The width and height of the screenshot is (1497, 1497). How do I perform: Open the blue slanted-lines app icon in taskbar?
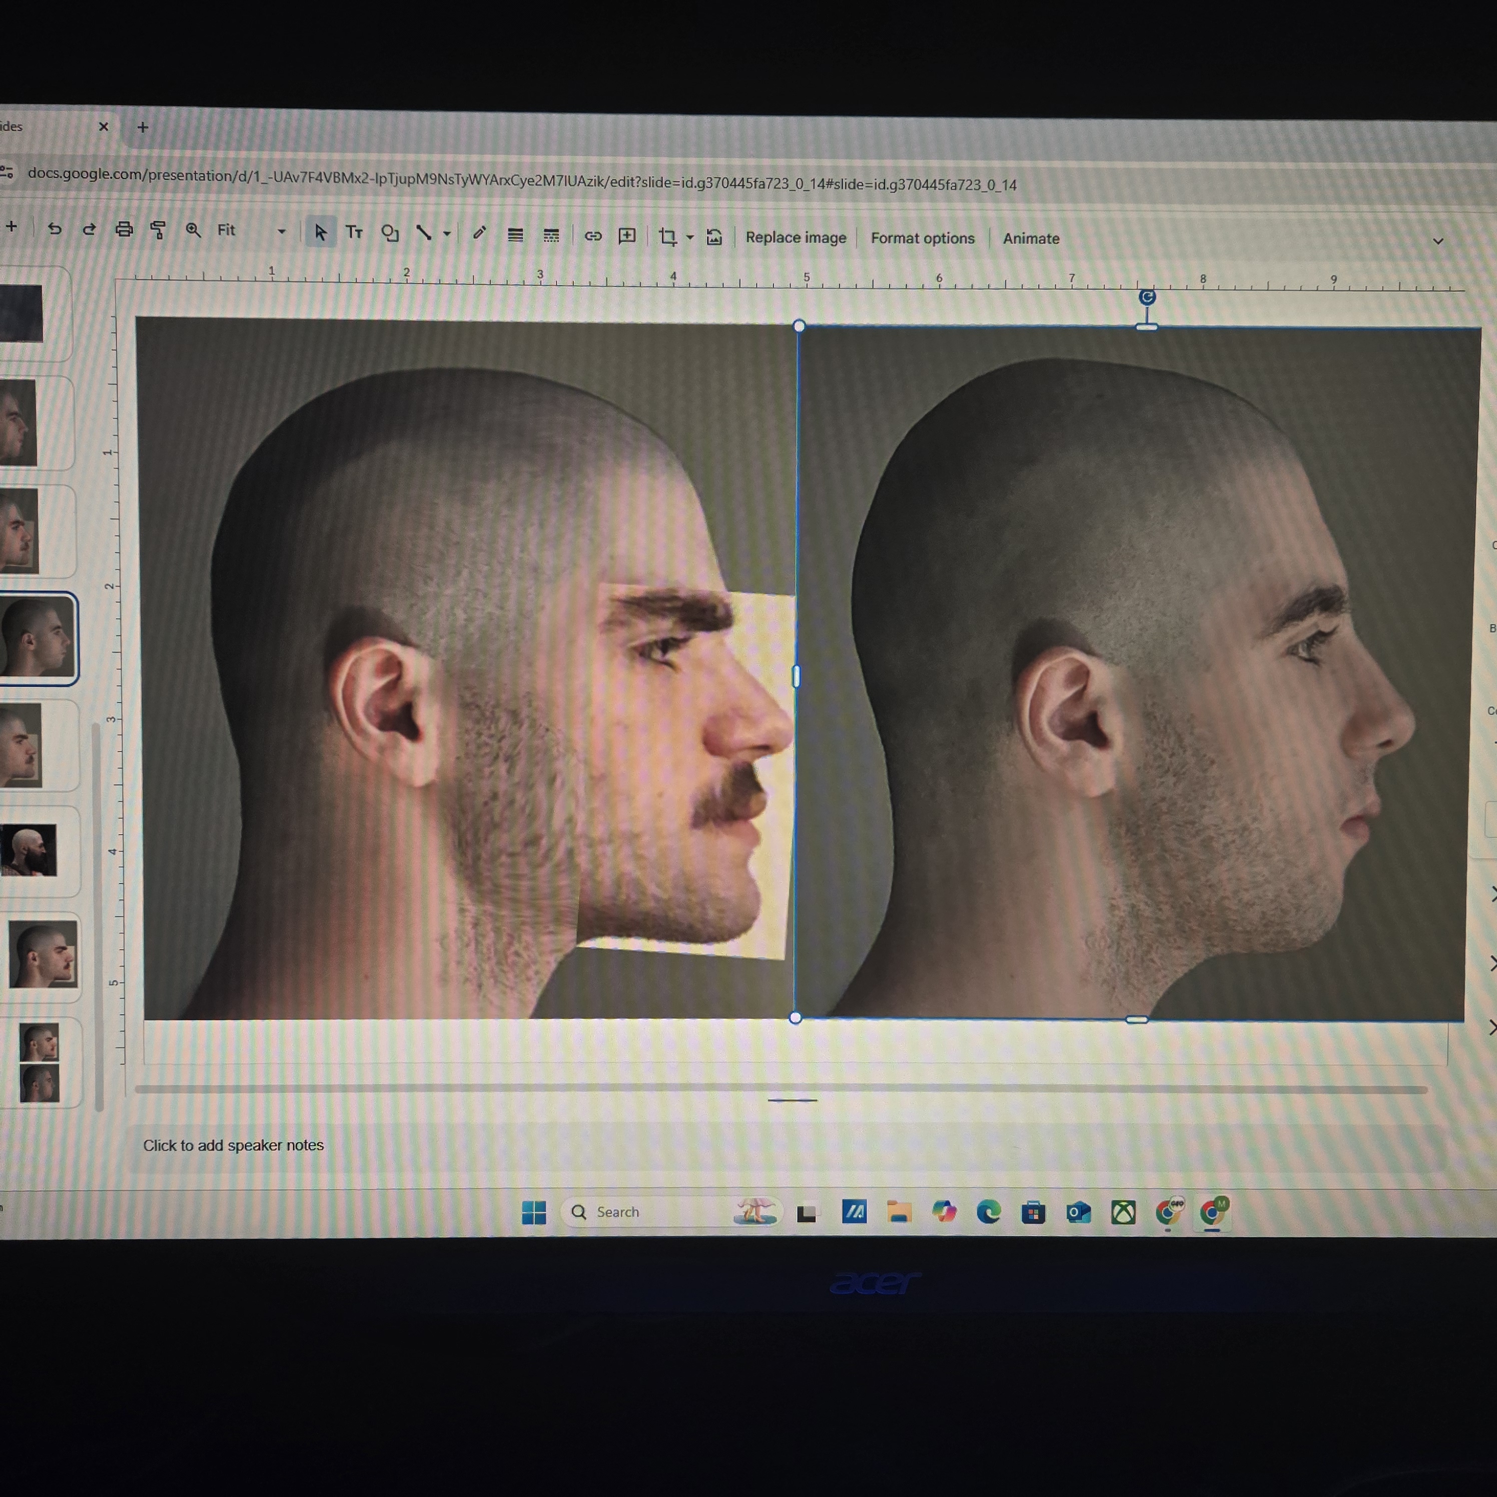pyautogui.click(x=854, y=1212)
